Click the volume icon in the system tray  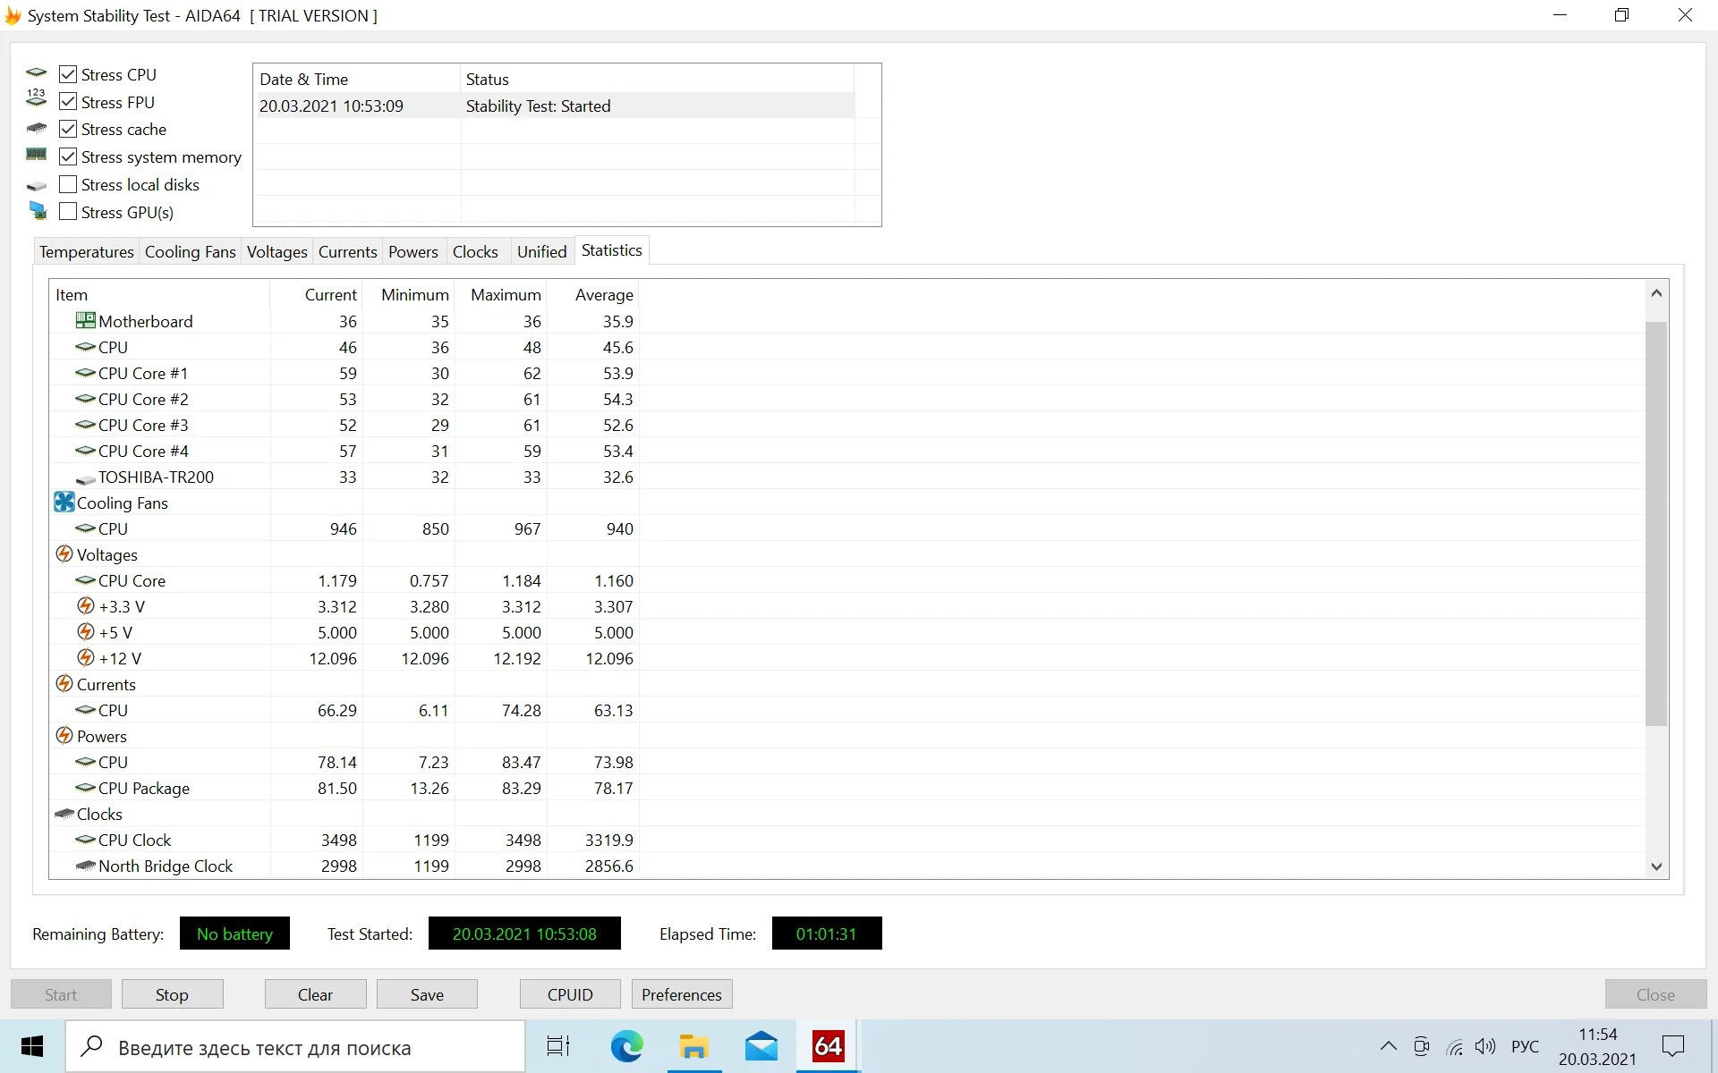tap(1485, 1046)
